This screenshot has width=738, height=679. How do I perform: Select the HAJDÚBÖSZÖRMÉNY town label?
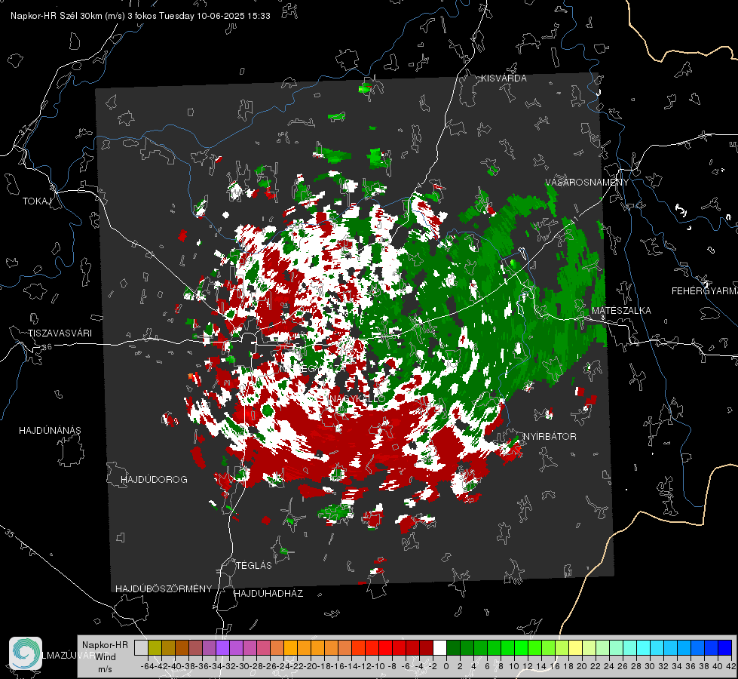[164, 589]
